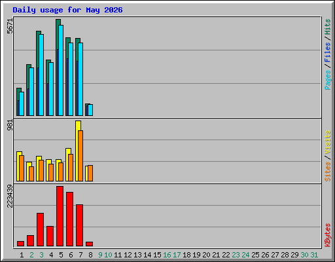Pick the cyan Pages bar for day 5
This screenshot has width=335, height=262.
[61, 70]
